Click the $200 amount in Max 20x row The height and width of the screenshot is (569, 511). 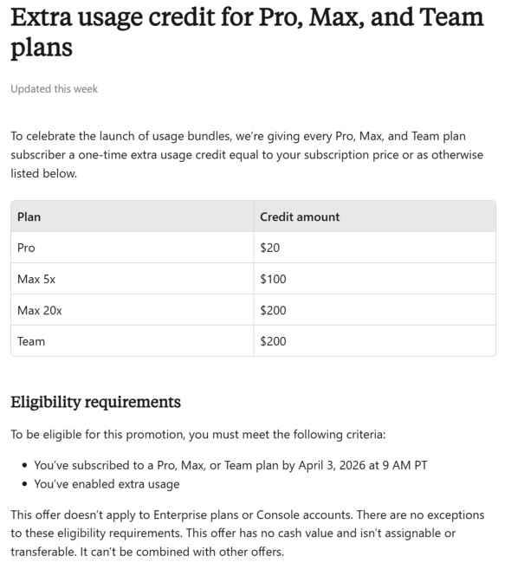pos(273,310)
